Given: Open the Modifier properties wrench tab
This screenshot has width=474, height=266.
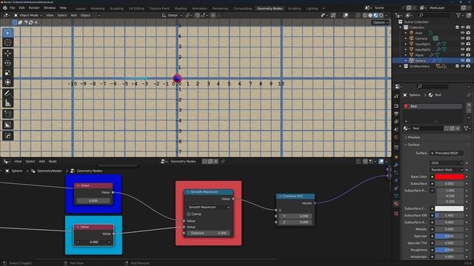Looking at the screenshot, I should click(396, 165).
